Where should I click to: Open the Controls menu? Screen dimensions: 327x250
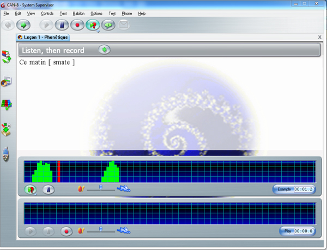pos(47,13)
